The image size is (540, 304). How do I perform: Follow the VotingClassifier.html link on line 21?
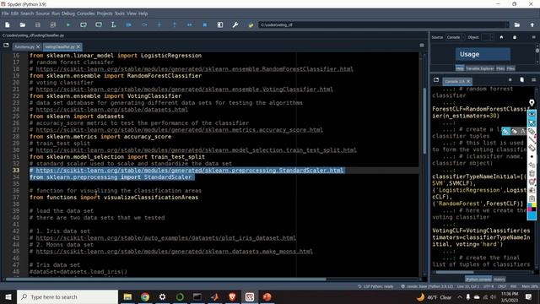pyautogui.click(x=184, y=90)
